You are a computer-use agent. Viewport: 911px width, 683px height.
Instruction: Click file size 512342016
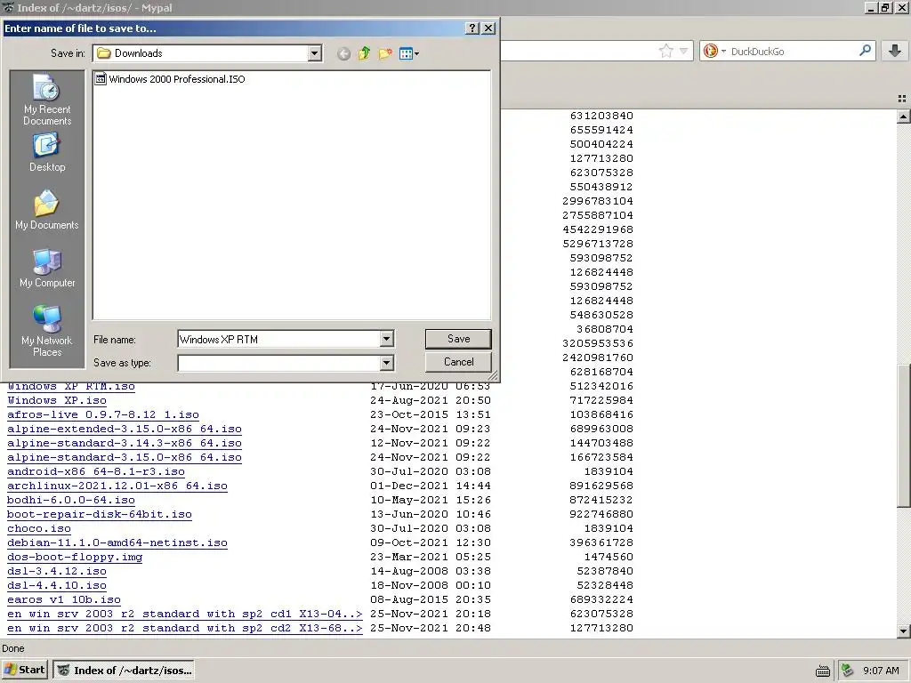(601, 386)
